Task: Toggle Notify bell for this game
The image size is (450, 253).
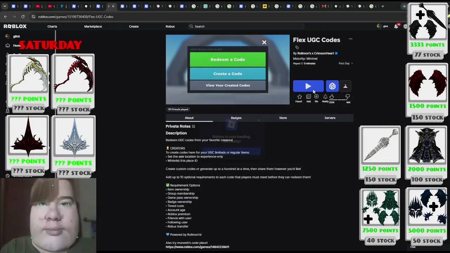Action: (325, 97)
